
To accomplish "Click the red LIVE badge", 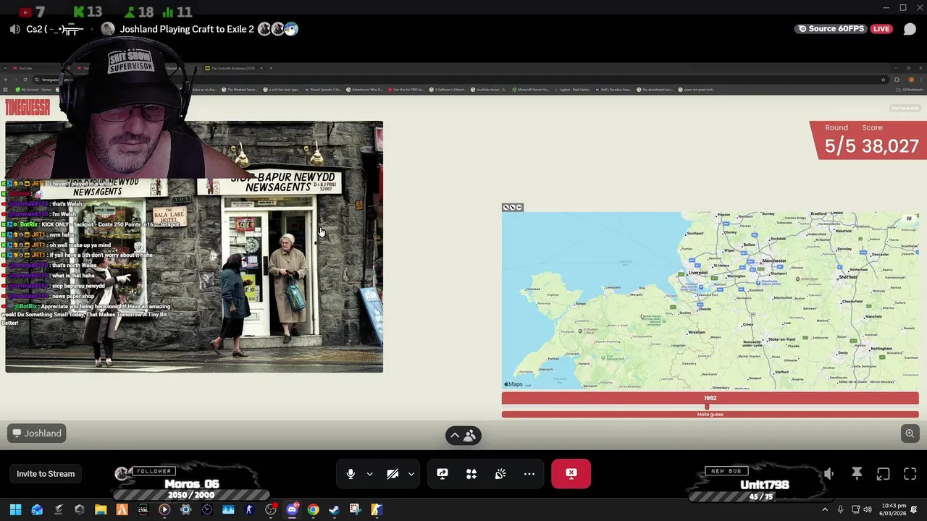I will point(881,29).
